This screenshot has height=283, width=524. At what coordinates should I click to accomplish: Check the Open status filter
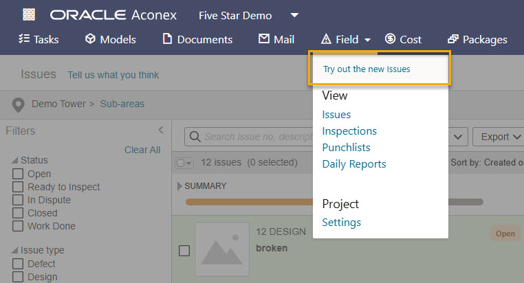click(x=18, y=174)
